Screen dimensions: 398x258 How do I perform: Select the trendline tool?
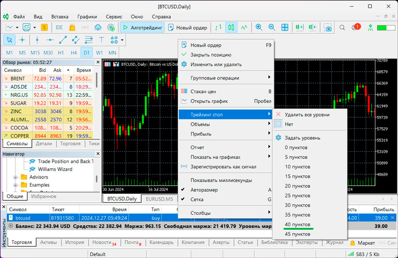click(x=63, y=40)
